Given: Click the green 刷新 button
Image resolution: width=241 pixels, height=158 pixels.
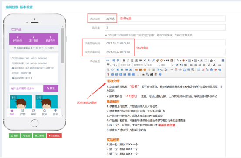Looking at the screenshot, I should pyautogui.click(x=14, y=135).
